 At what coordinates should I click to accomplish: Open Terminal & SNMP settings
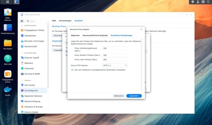(33, 74)
